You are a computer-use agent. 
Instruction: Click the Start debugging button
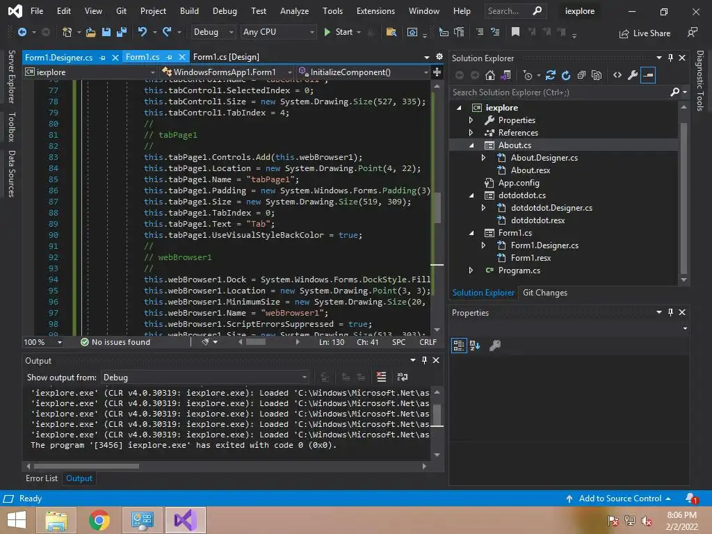[338, 32]
